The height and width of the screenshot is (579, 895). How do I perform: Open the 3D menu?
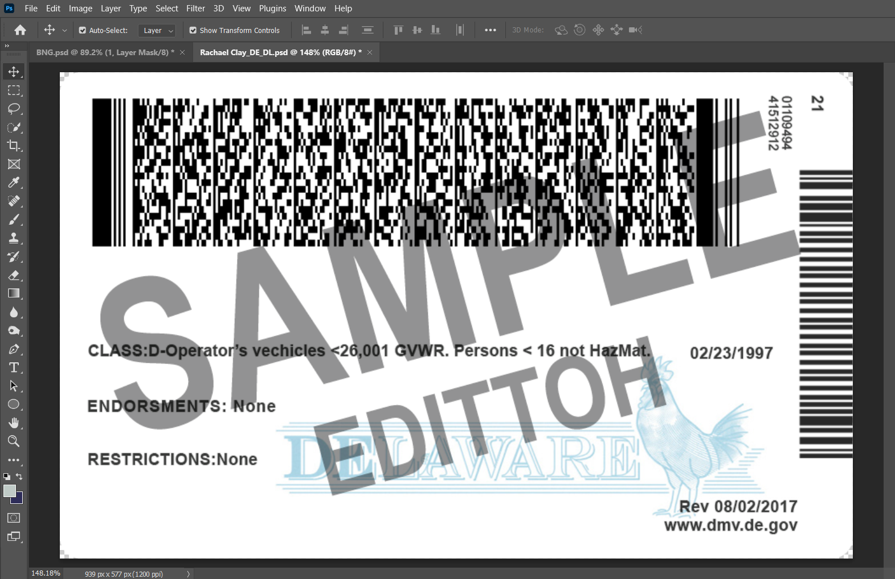coord(219,9)
